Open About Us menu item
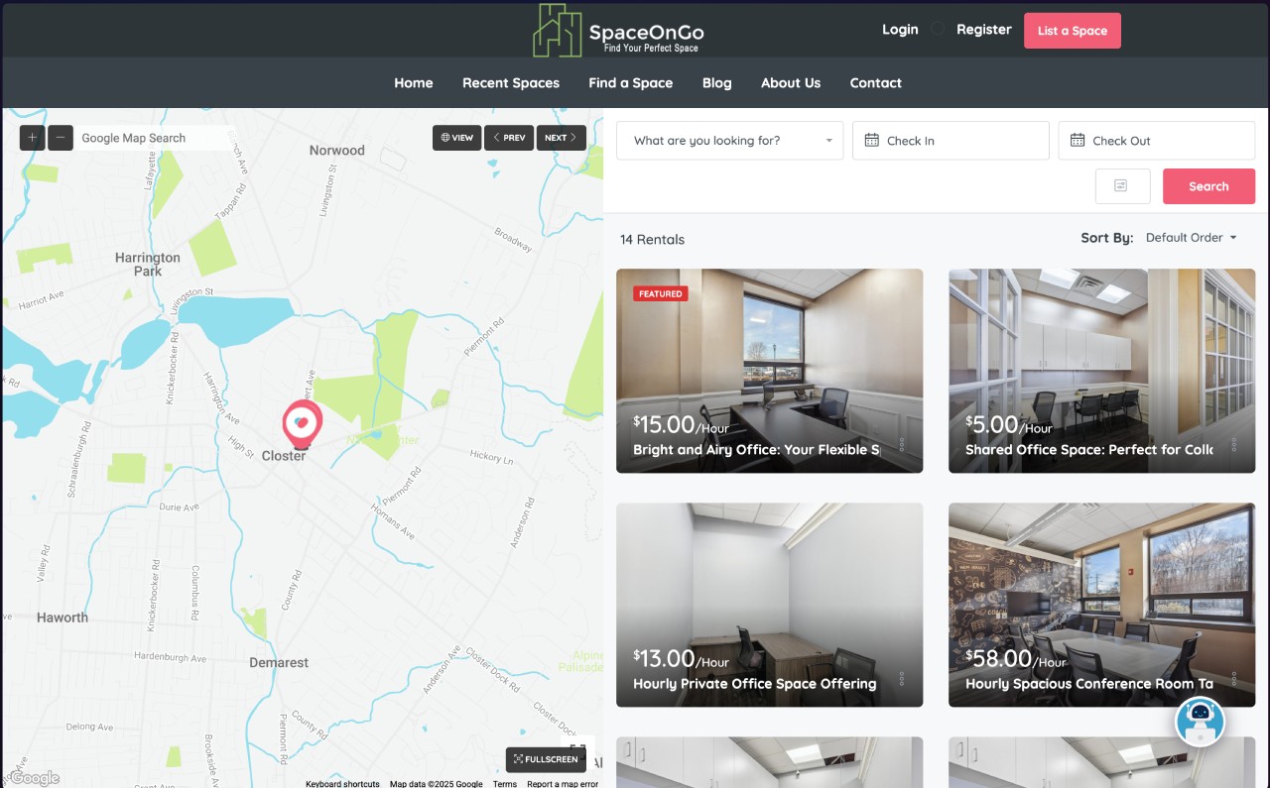The height and width of the screenshot is (788, 1270). click(791, 83)
